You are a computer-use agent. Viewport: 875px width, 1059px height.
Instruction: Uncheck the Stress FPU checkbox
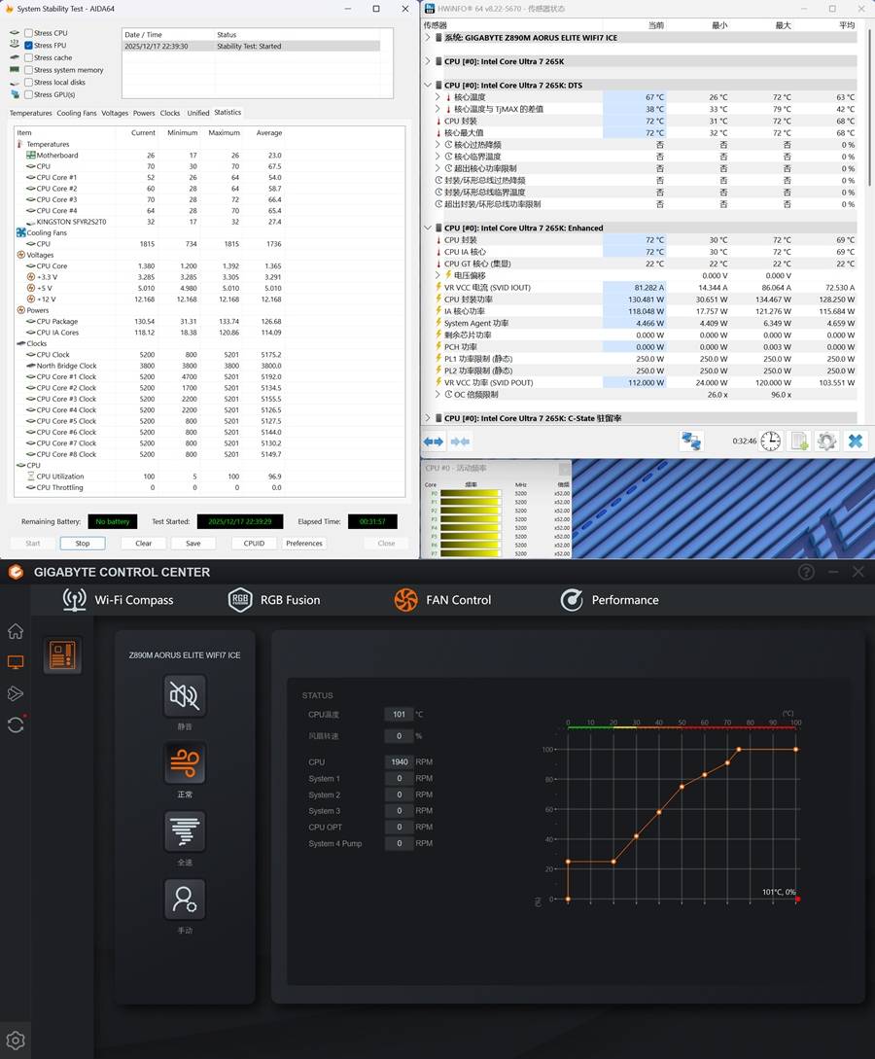point(28,46)
